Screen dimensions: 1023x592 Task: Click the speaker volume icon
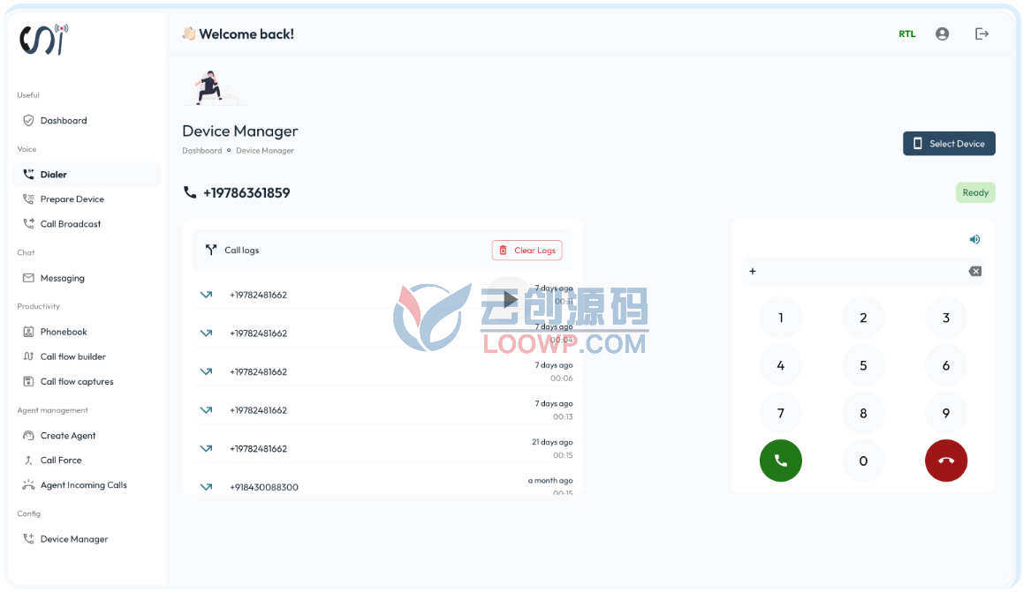[974, 240]
